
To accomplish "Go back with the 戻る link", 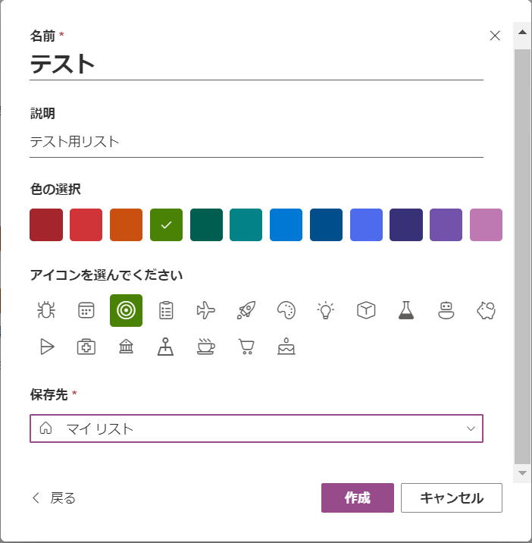I will (54, 498).
